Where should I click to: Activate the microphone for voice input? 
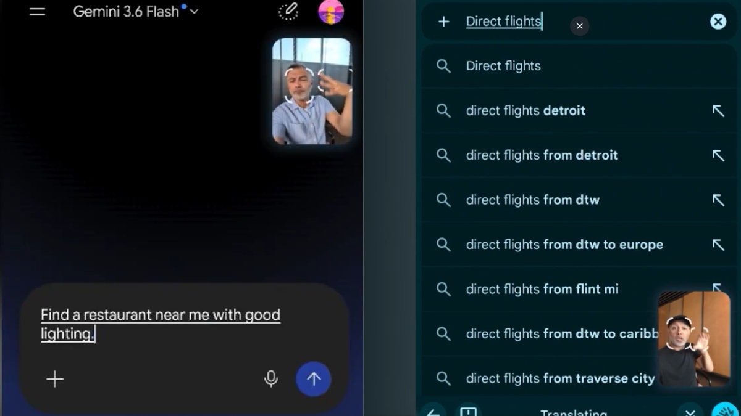270,379
